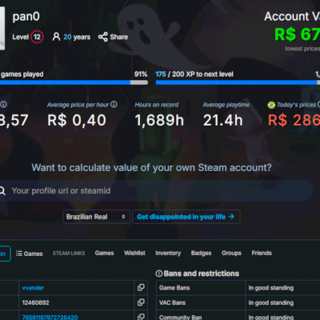The image size is (320, 320).
Task: Click the Hours on record label
Action: coord(157,105)
